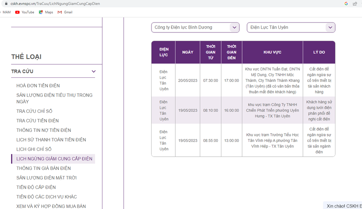Image resolution: width=362 pixels, height=209 pixels.
Task: Open HOÁ ĐƠN TIỀN ĐIỆN menu item
Action: (38, 86)
